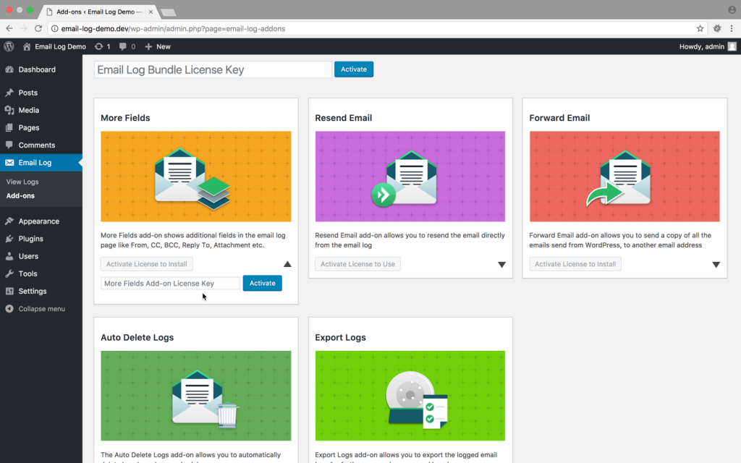Click the Users icon in sidebar

tap(9, 256)
